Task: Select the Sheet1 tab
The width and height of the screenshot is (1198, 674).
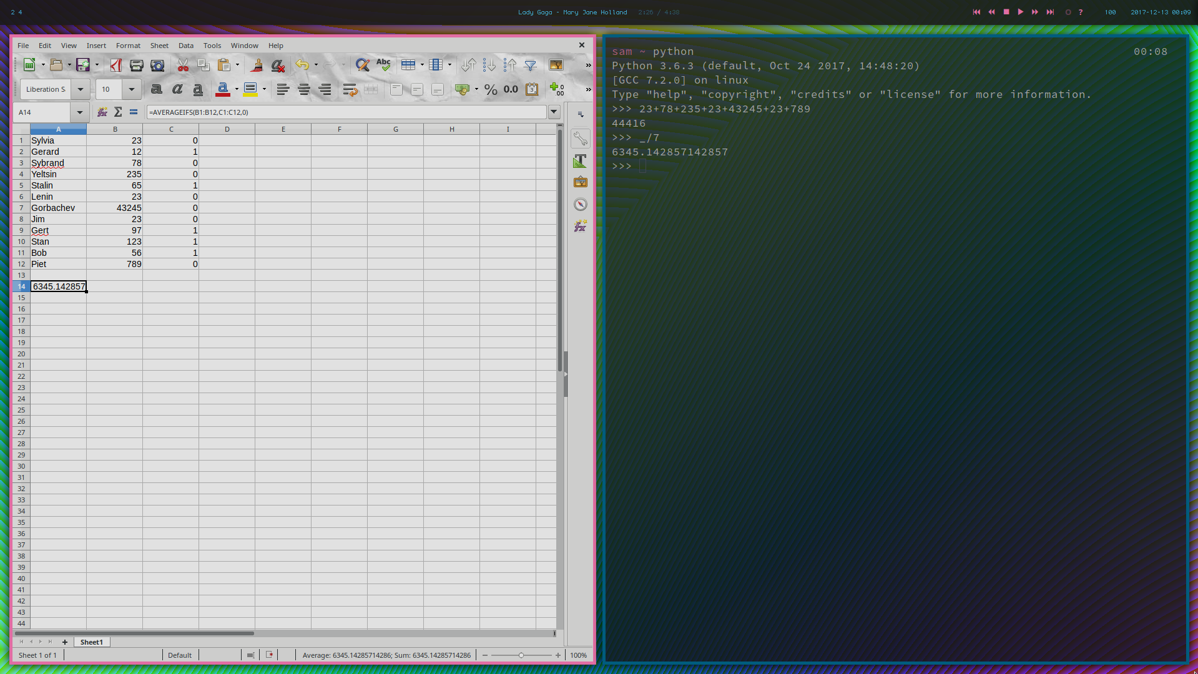Action: pos(91,642)
